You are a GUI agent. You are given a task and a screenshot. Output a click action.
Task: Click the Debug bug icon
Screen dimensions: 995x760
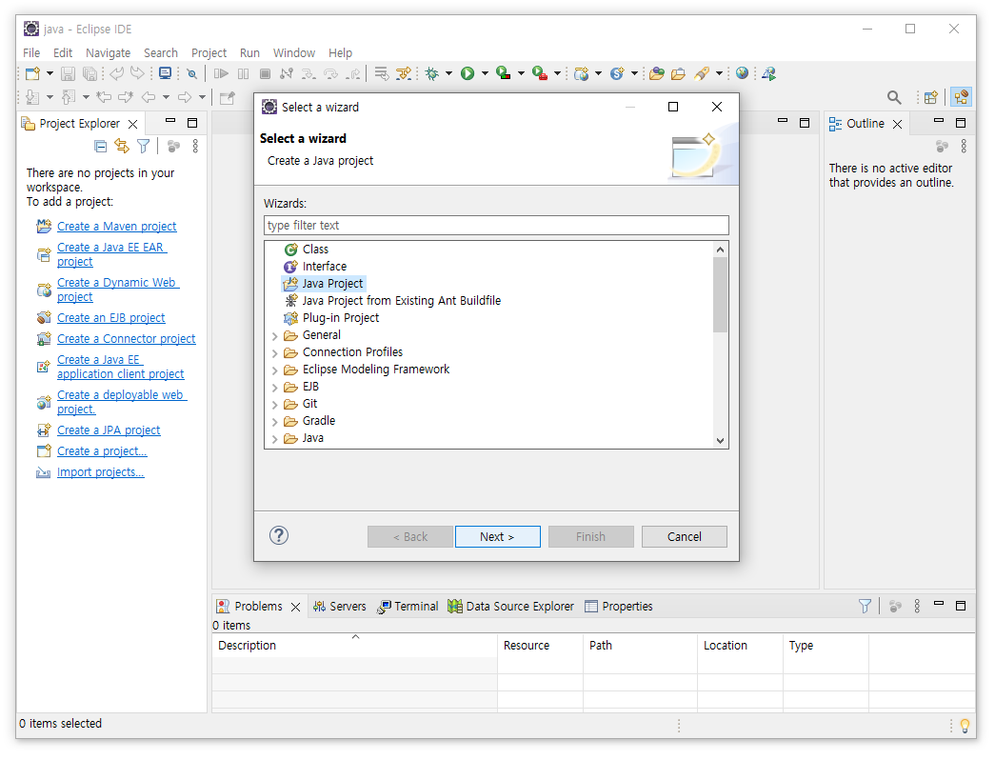click(x=432, y=73)
